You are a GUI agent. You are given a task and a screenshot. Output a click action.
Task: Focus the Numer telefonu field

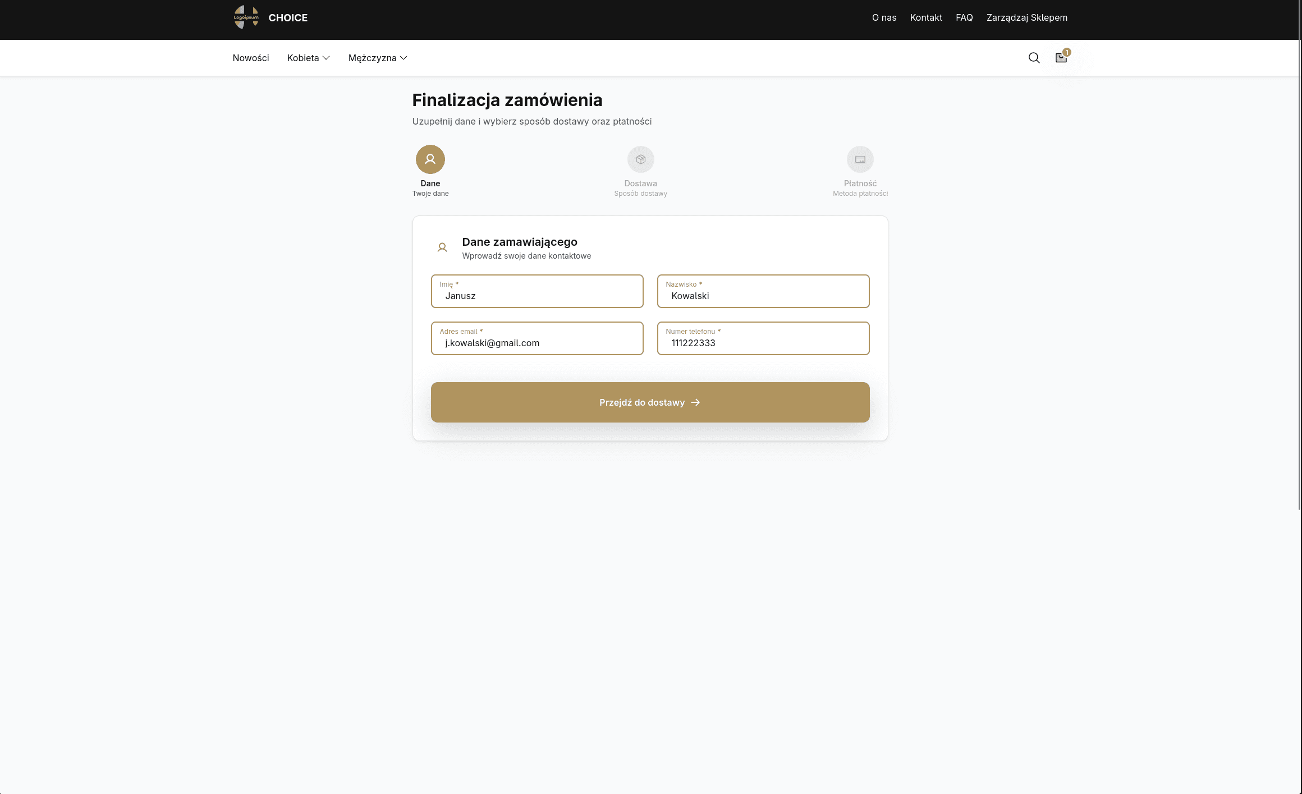[763, 338]
